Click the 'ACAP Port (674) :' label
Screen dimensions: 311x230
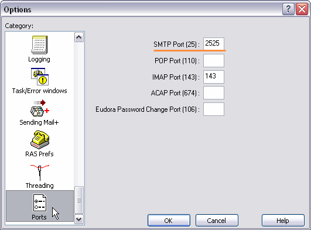[x=175, y=93]
